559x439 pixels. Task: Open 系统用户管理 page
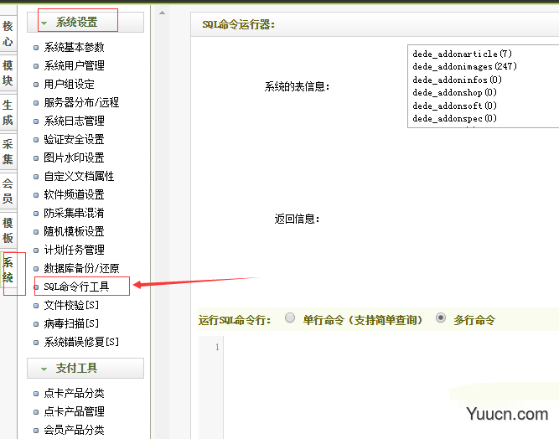click(74, 65)
